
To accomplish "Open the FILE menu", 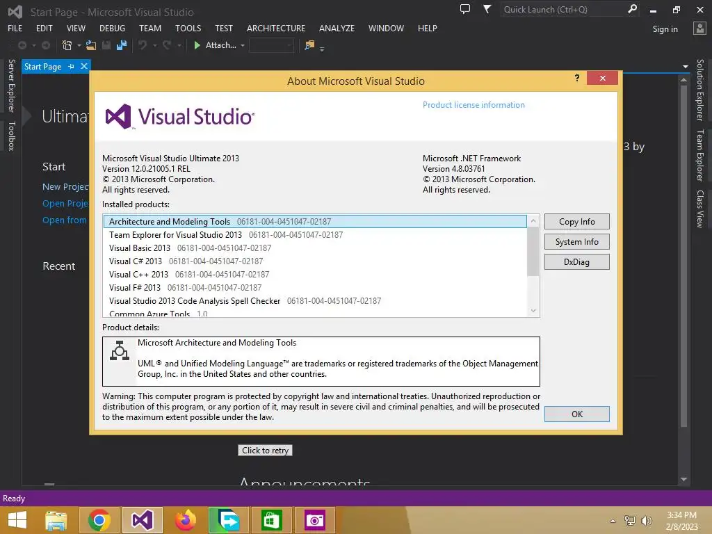I will click(x=15, y=28).
